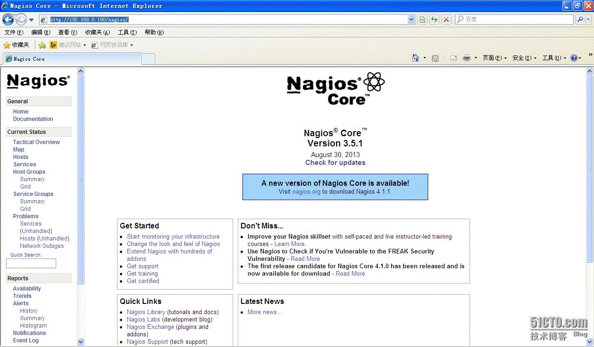Open the More news link
This screenshot has width=594, height=347.
pyautogui.click(x=265, y=312)
